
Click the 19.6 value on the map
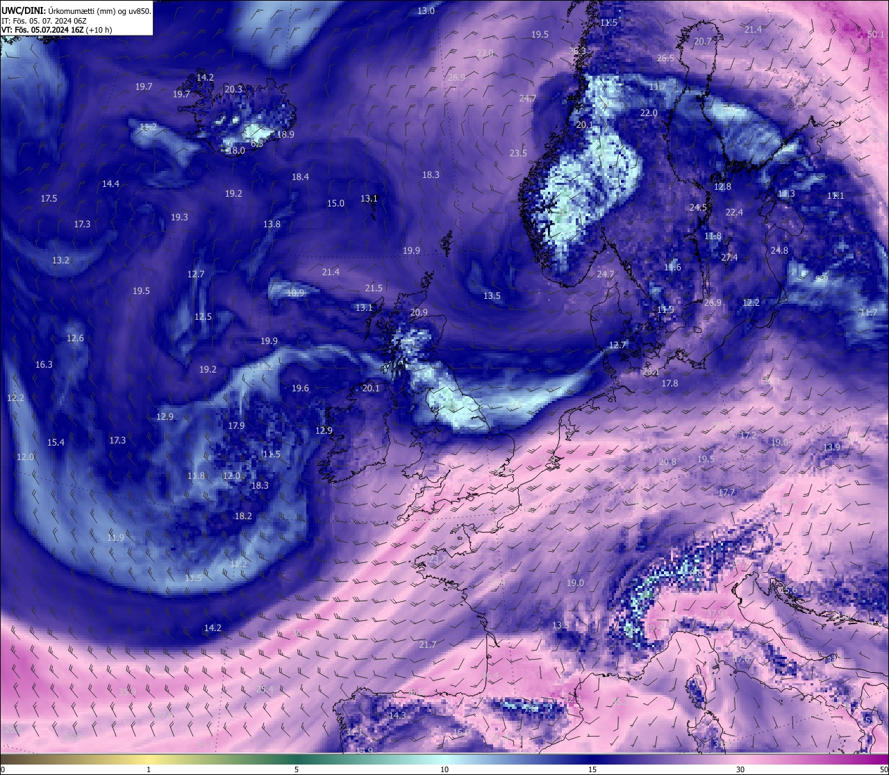click(x=300, y=389)
